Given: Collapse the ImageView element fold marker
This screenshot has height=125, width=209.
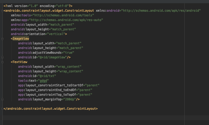Looking at the screenshot, I should click(x=2, y=39).
